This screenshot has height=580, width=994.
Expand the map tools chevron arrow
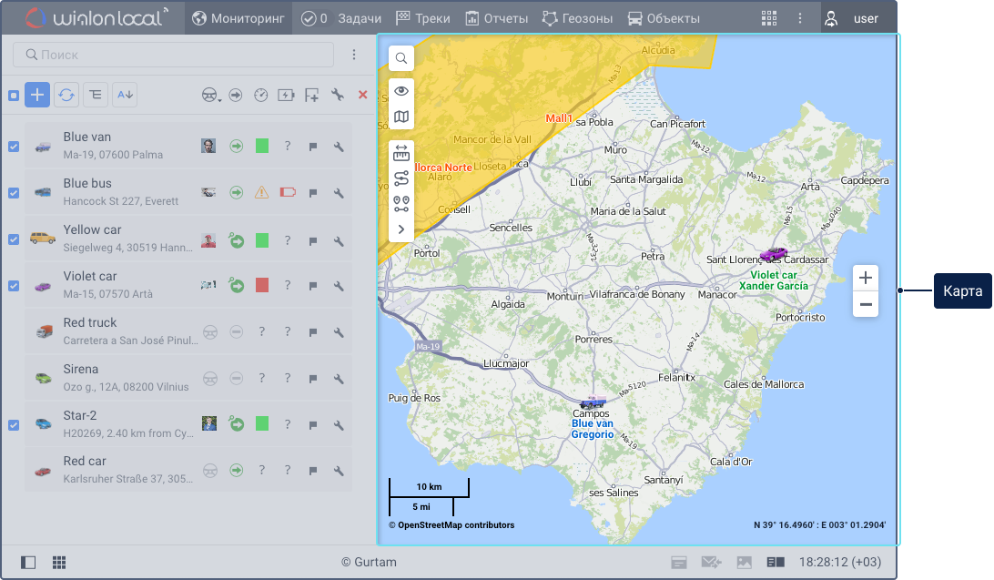(x=401, y=229)
